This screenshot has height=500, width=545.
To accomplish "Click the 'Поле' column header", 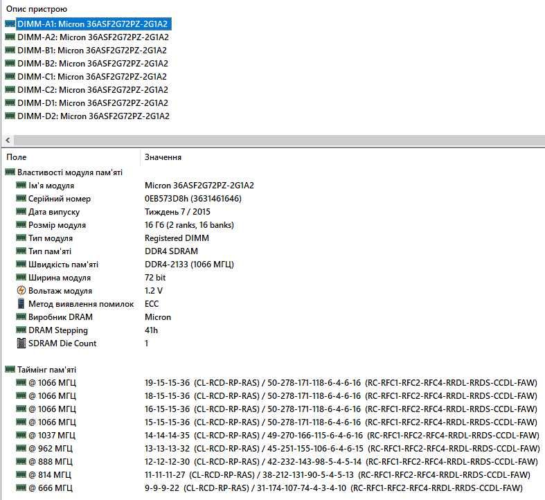I will tap(17, 157).
